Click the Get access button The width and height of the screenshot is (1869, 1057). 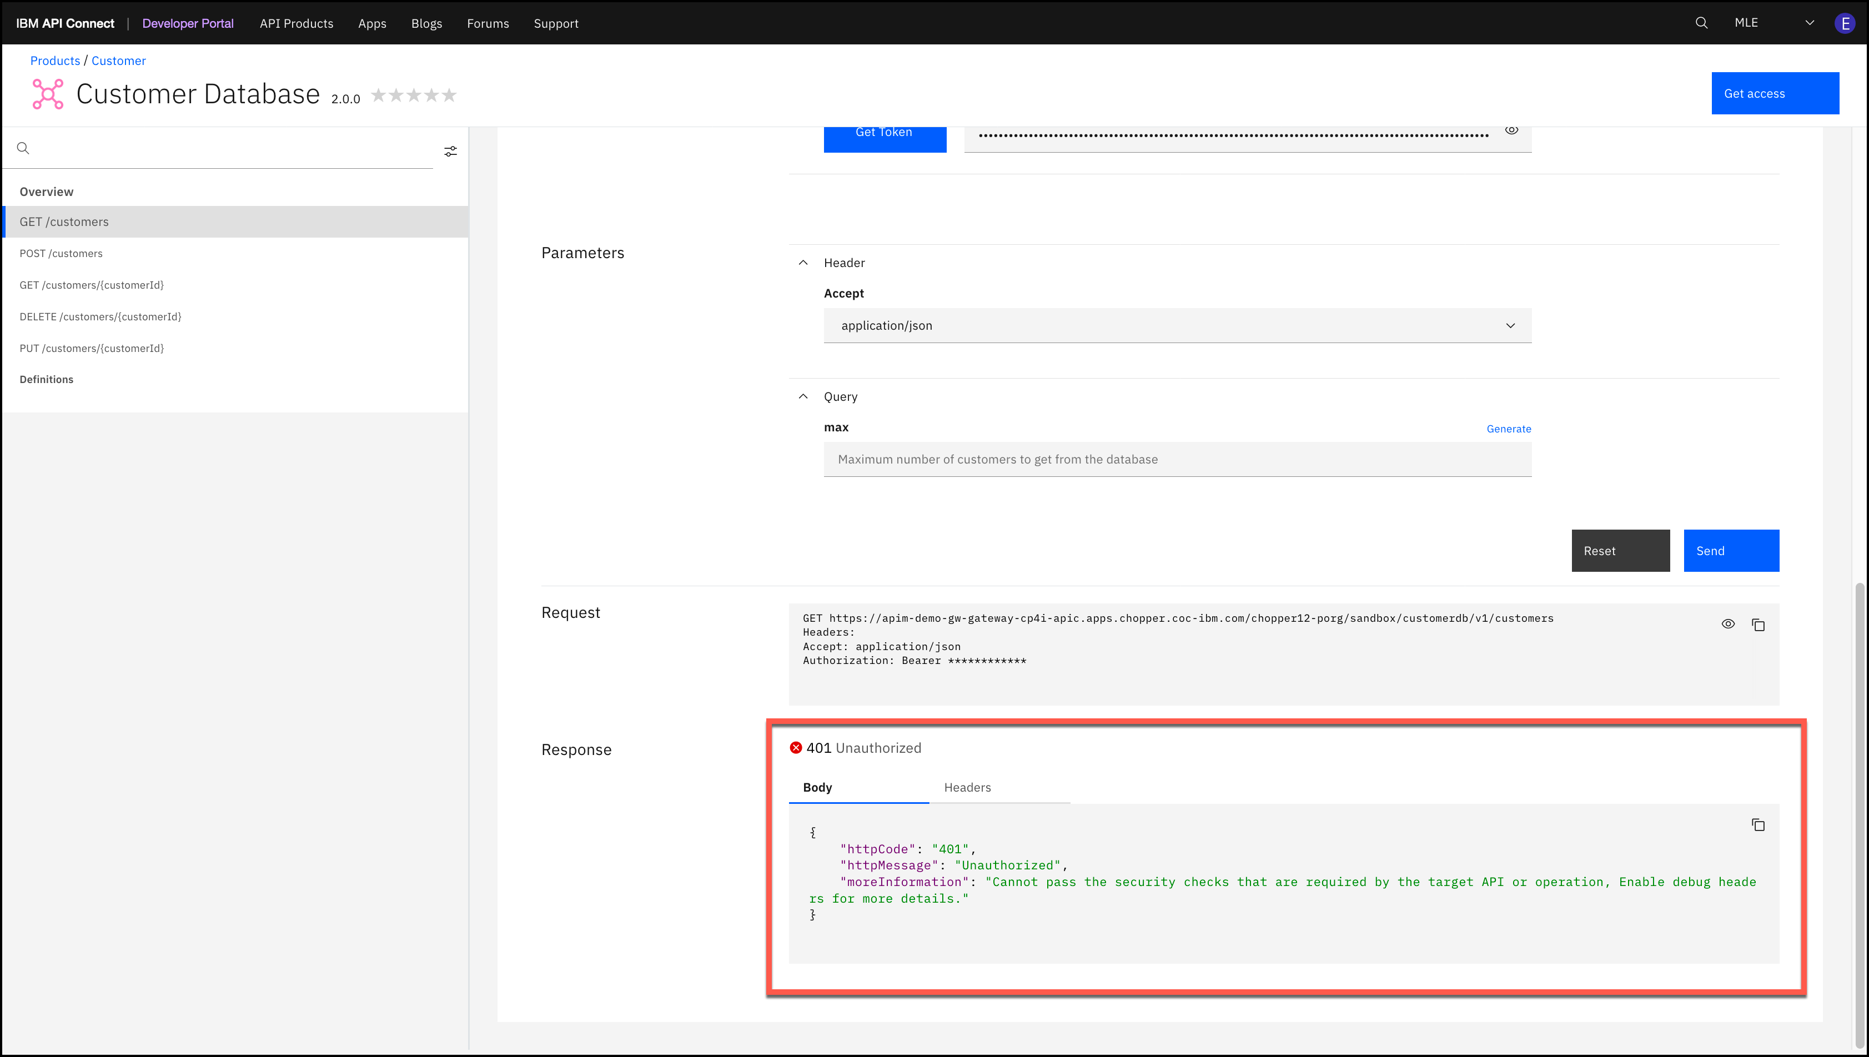pyautogui.click(x=1775, y=93)
